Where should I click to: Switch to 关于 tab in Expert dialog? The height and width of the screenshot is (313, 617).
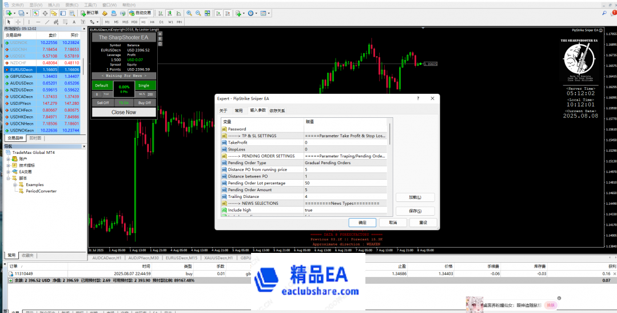tap(223, 111)
